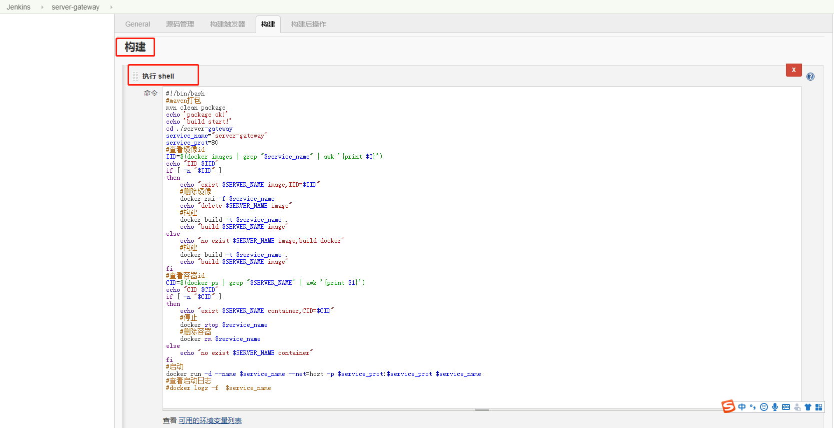
Task: Switch to the 构建后操作 tab
Action: (x=309, y=24)
